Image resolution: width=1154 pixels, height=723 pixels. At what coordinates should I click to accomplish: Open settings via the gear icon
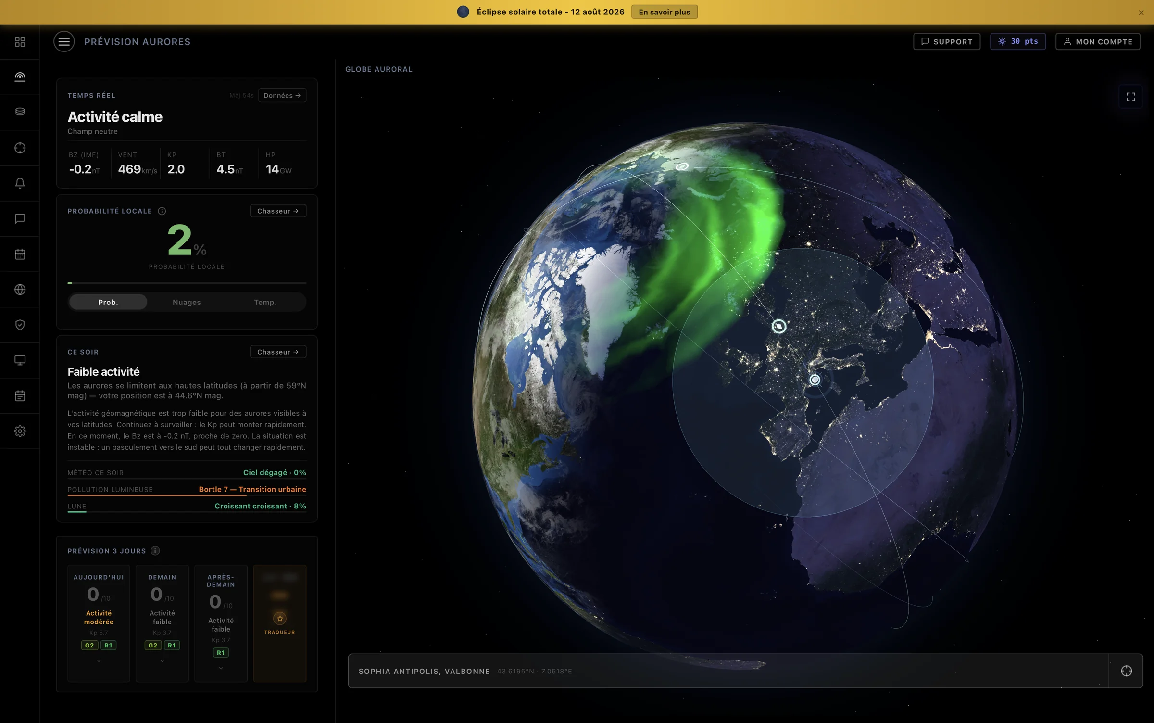(x=20, y=431)
